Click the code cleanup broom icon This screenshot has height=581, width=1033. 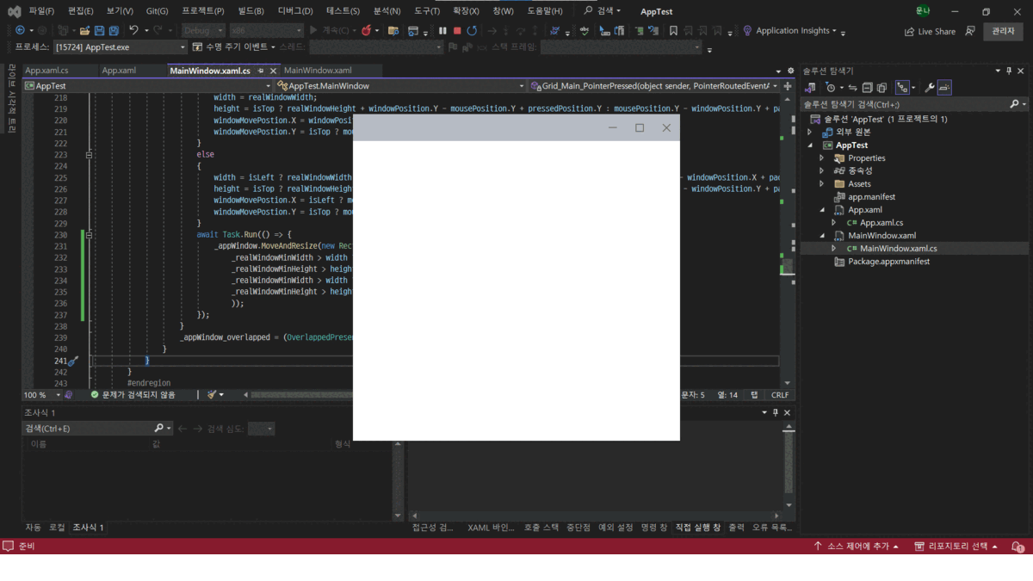pyautogui.click(x=211, y=395)
